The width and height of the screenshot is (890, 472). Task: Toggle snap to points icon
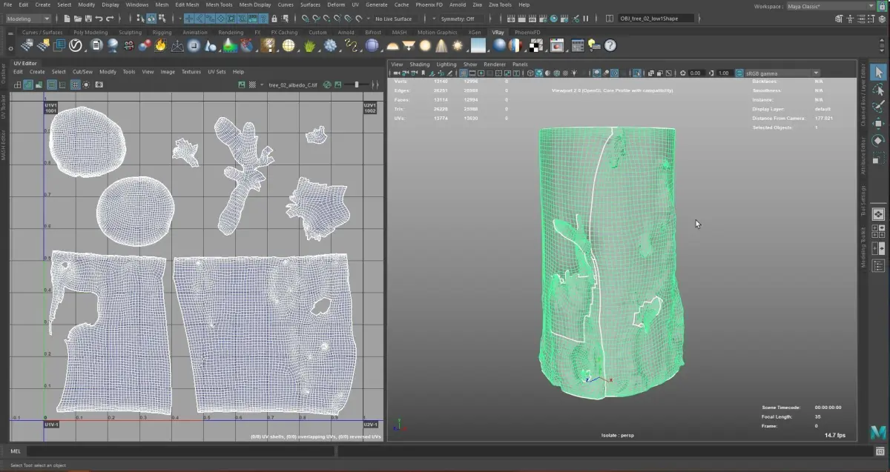point(326,19)
